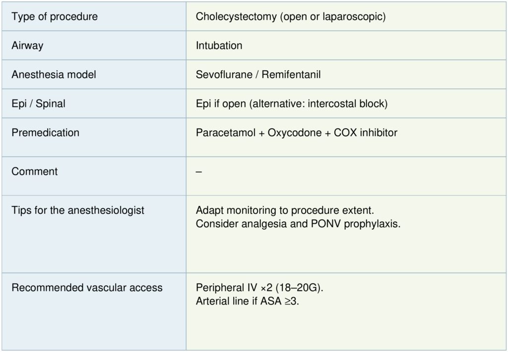Click 'Consider analgesia and PONV prophylaxis.' line

click(298, 223)
